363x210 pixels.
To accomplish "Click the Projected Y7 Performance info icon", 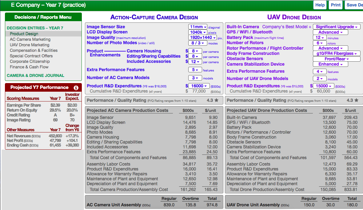I will pos(76,88).
